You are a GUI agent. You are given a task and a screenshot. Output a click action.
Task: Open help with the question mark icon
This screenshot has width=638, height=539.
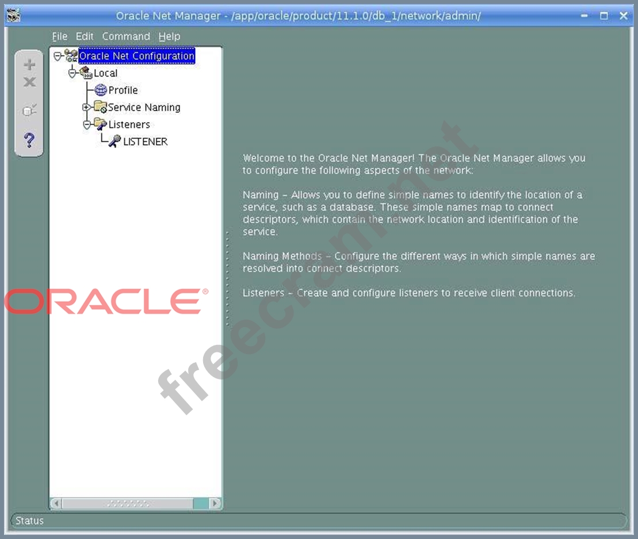pyautogui.click(x=29, y=140)
